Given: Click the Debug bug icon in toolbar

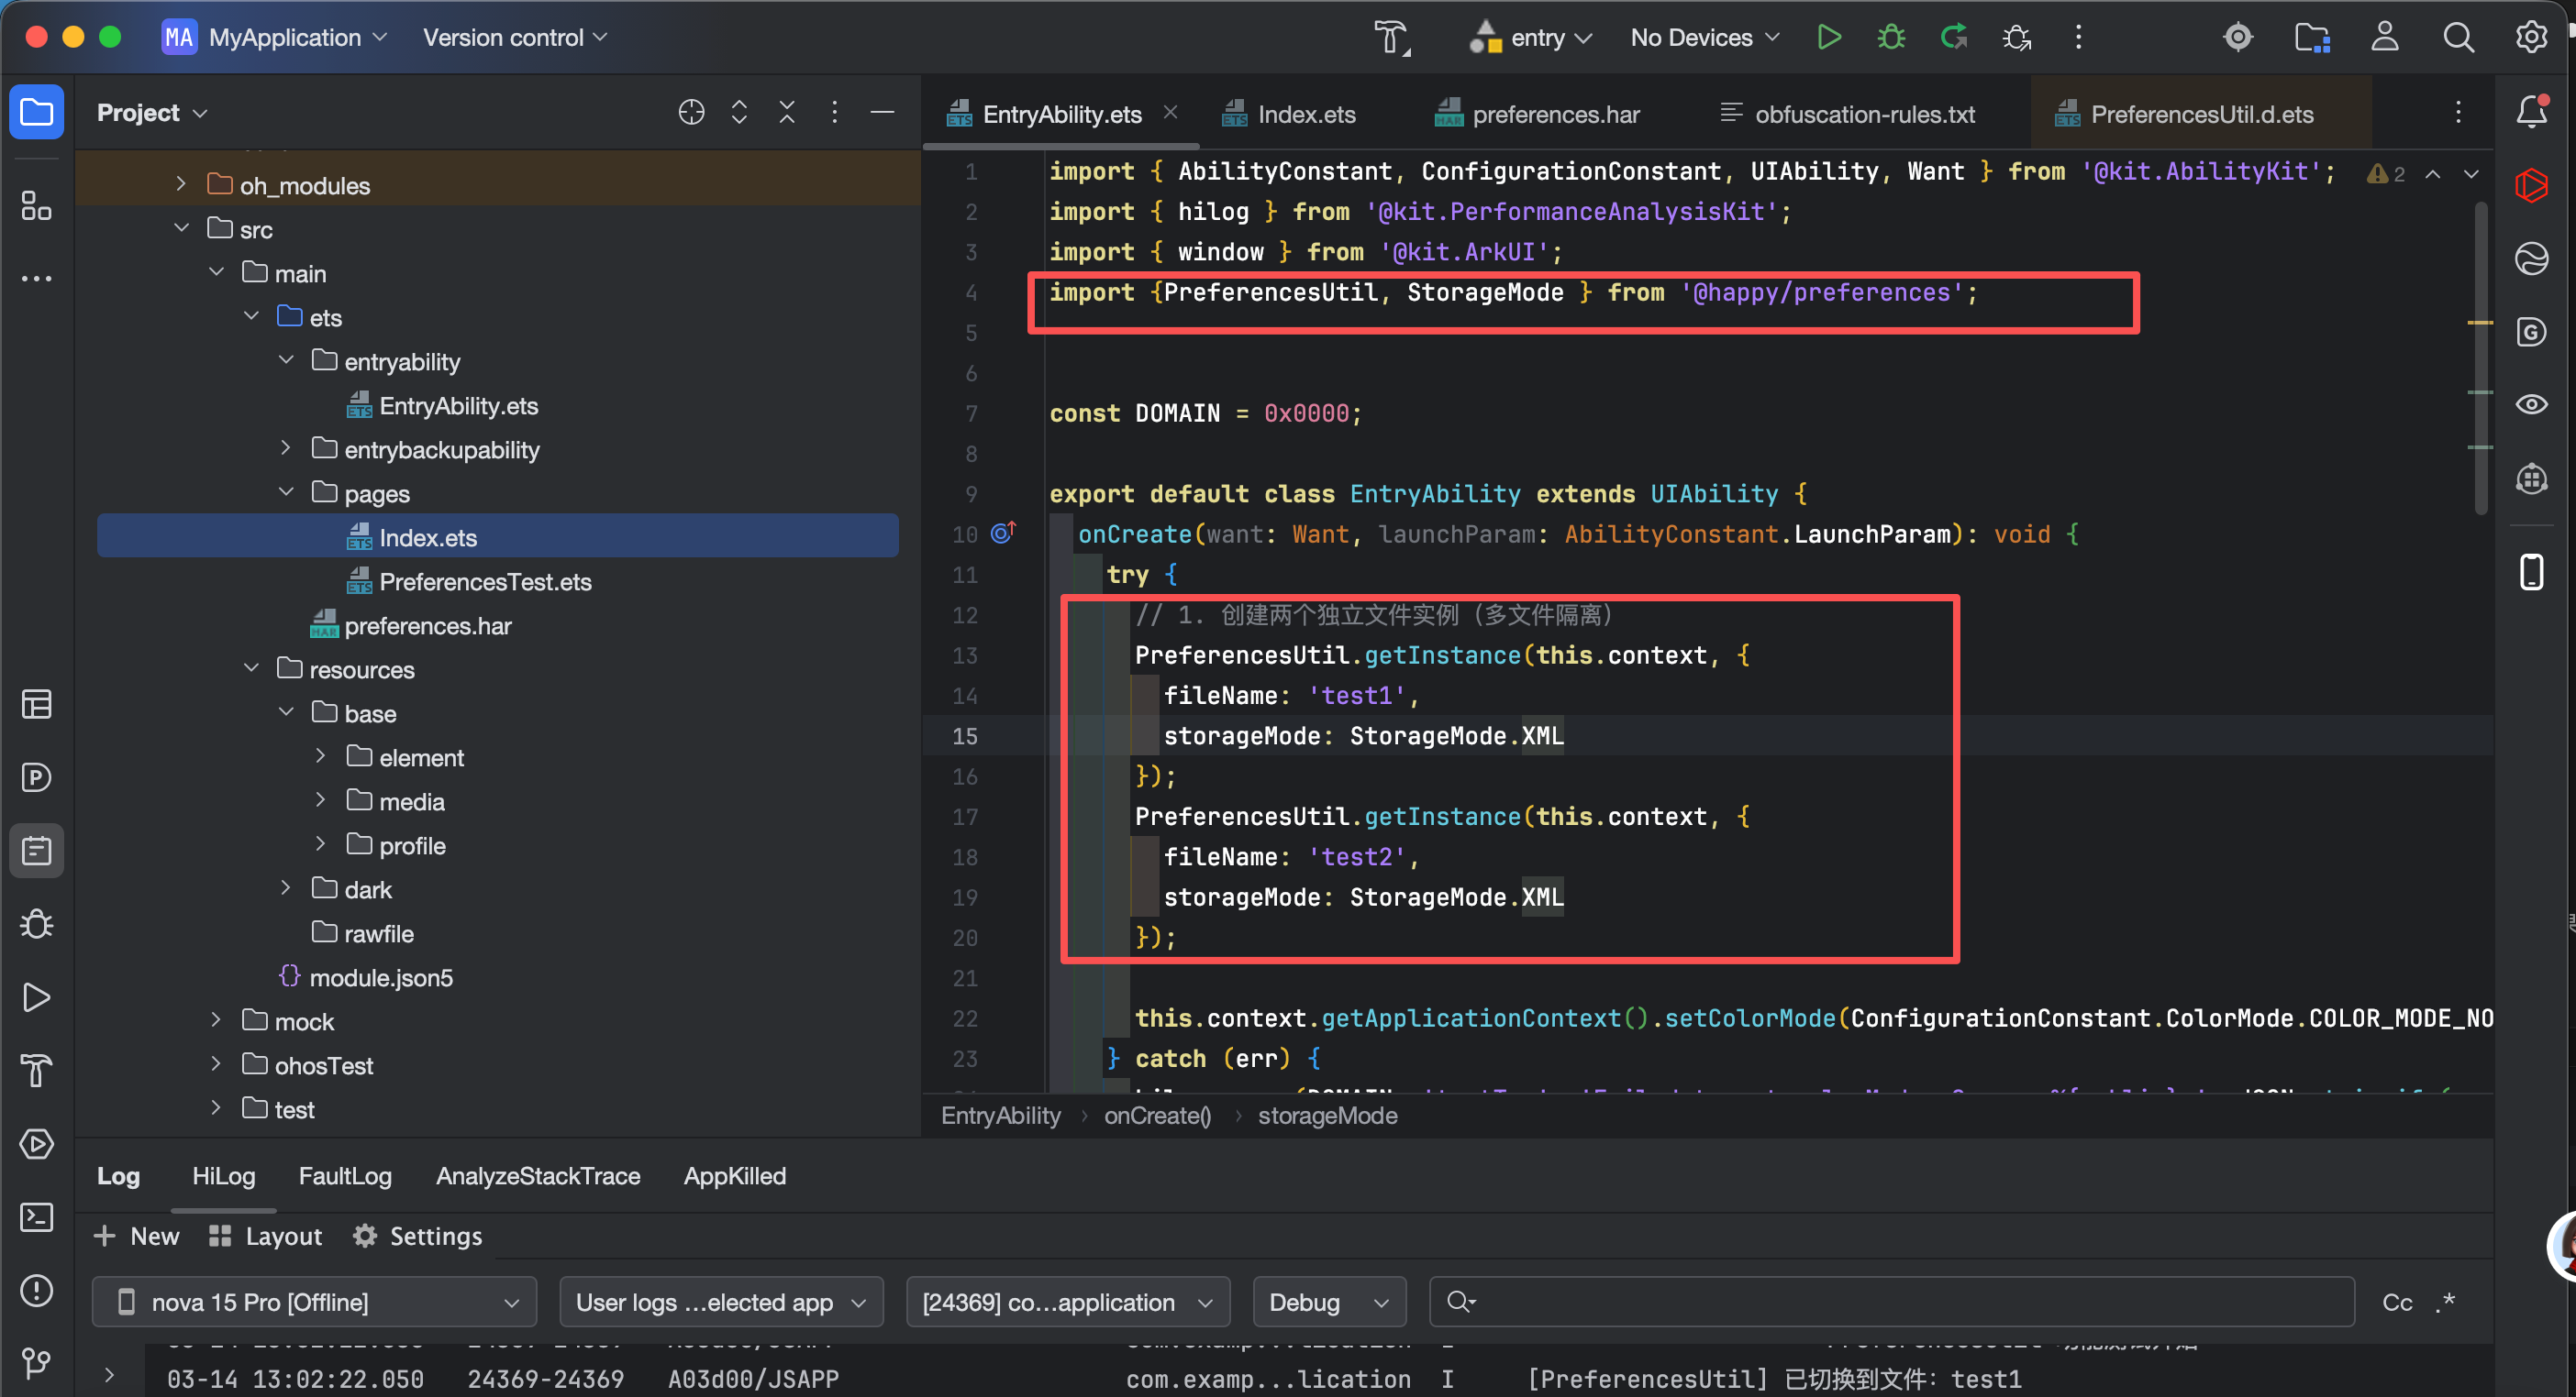Looking at the screenshot, I should tap(1890, 38).
